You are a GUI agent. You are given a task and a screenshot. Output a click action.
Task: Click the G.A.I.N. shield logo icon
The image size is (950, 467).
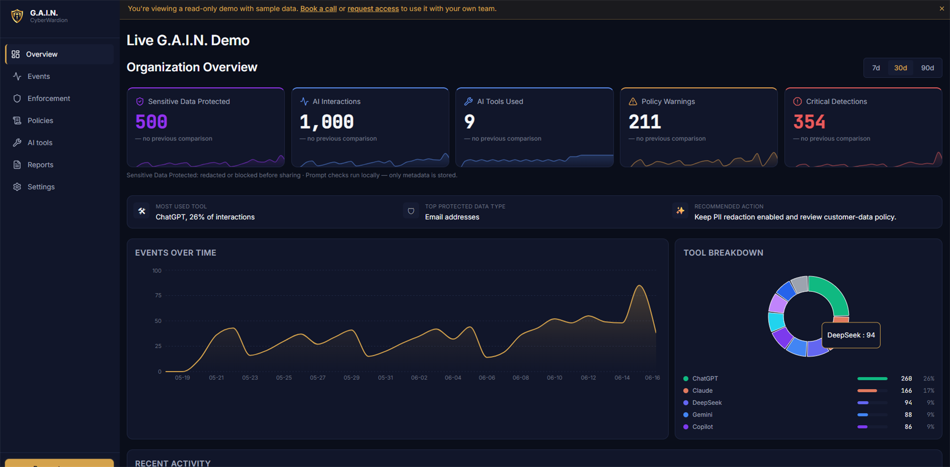tap(17, 16)
